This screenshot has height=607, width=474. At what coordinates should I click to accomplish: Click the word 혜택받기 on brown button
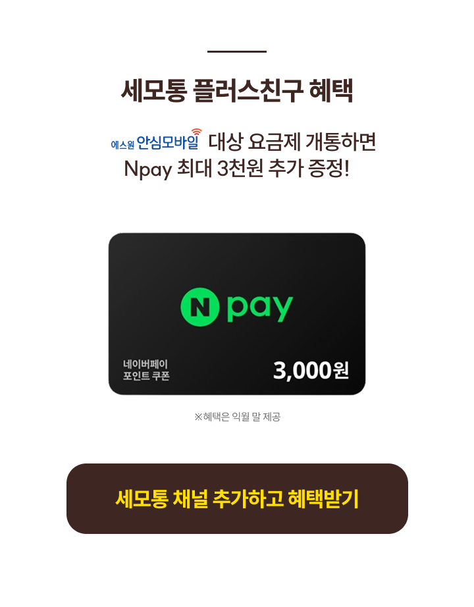click(x=323, y=498)
